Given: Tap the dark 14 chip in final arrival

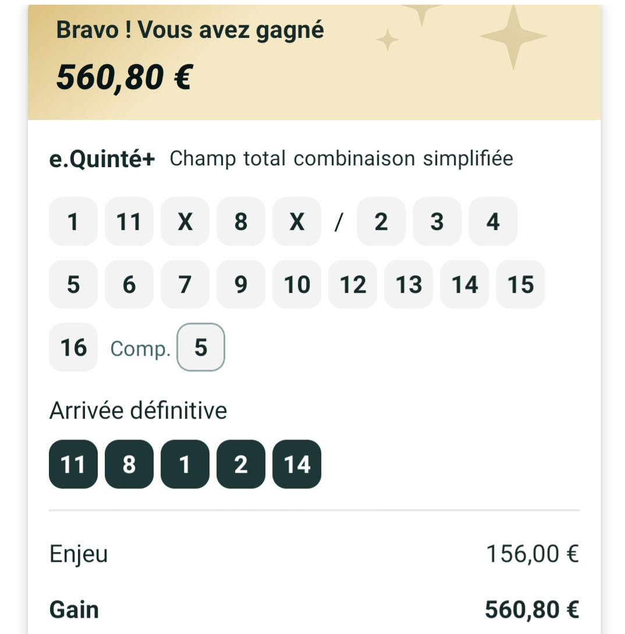Looking at the screenshot, I should pyautogui.click(x=297, y=465).
